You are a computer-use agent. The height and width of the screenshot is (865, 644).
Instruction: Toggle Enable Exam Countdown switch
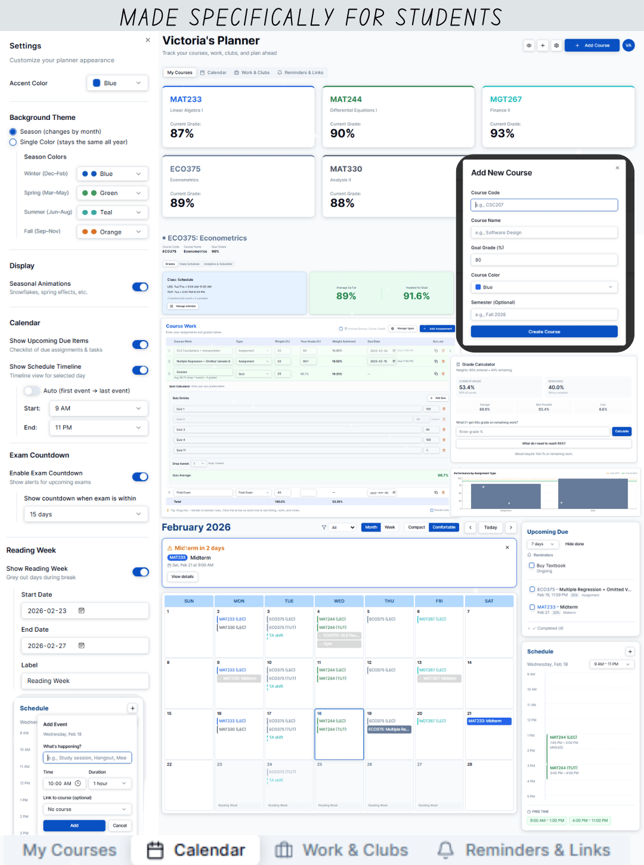point(140,477)
